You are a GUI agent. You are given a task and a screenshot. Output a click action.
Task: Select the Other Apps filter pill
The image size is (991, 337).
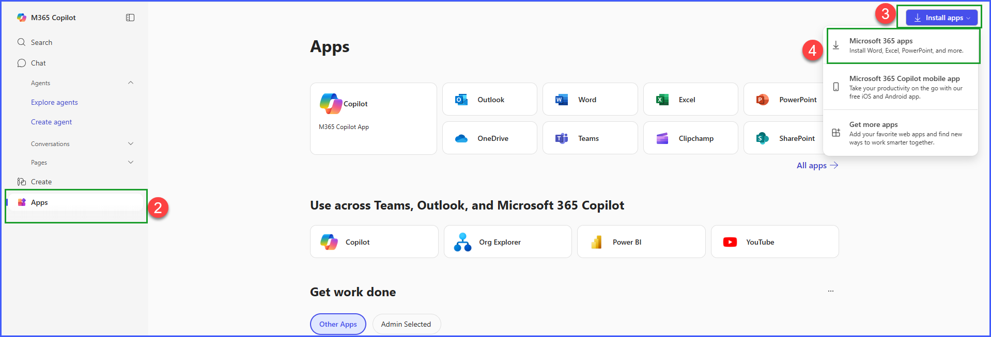pyautogui.click(x=338, y=324)
